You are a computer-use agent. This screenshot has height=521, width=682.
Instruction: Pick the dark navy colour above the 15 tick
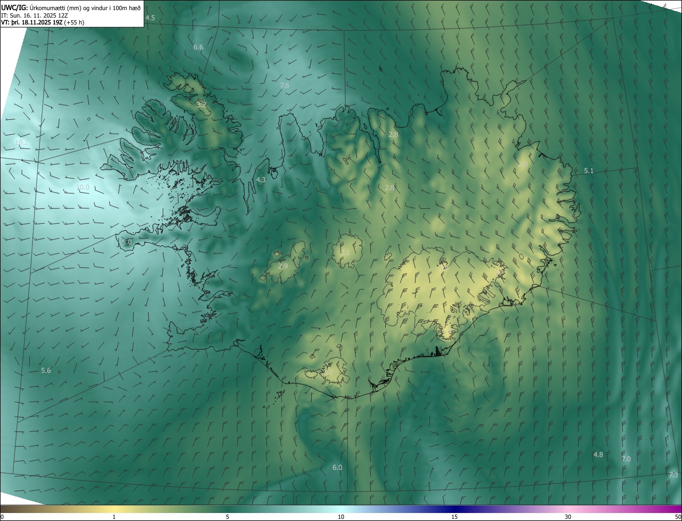click(x=454, y=509)
